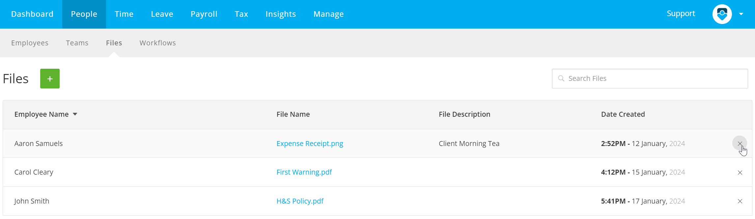
Task: Open the account dropdown arrow
Action: point(741,14)
